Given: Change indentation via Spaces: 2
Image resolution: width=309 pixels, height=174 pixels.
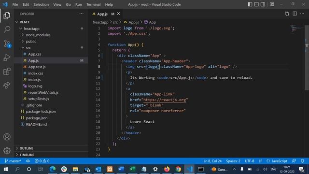Looking at the screenshot, I should [x=233, y=161].
